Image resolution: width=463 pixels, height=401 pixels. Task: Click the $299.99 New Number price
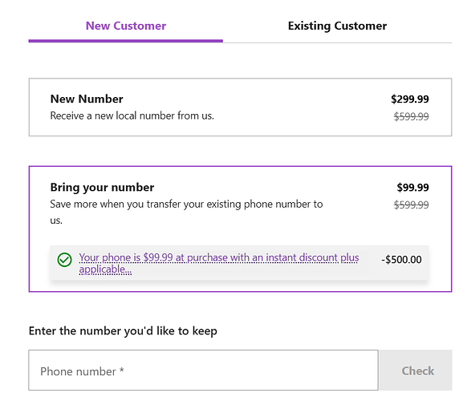tap(410, 99)
